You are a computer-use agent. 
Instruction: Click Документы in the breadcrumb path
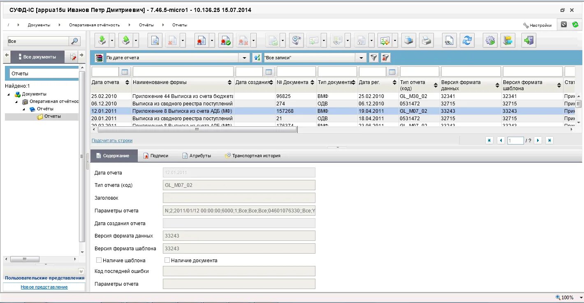tap(39, 25)
